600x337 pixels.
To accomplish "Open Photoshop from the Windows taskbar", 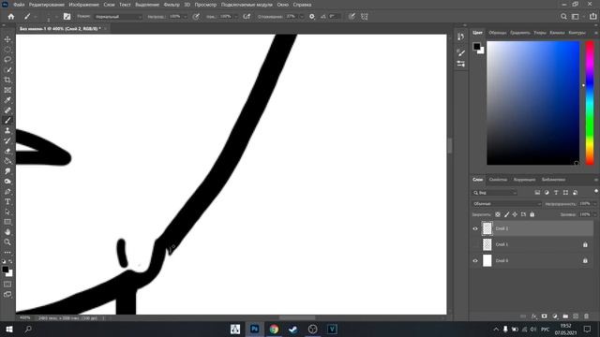I will [254, 329].
